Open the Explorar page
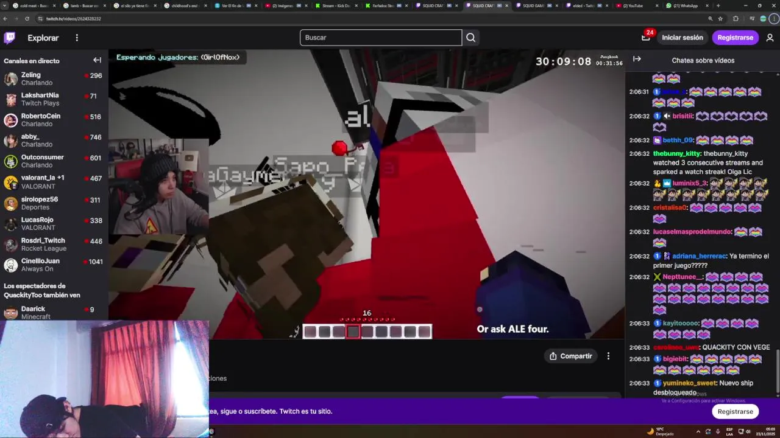Viewport: 780px width, 438px height. click(43, 38)
